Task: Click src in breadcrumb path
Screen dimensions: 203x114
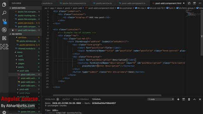Action: pyautogui.click(x=46, y=8)
